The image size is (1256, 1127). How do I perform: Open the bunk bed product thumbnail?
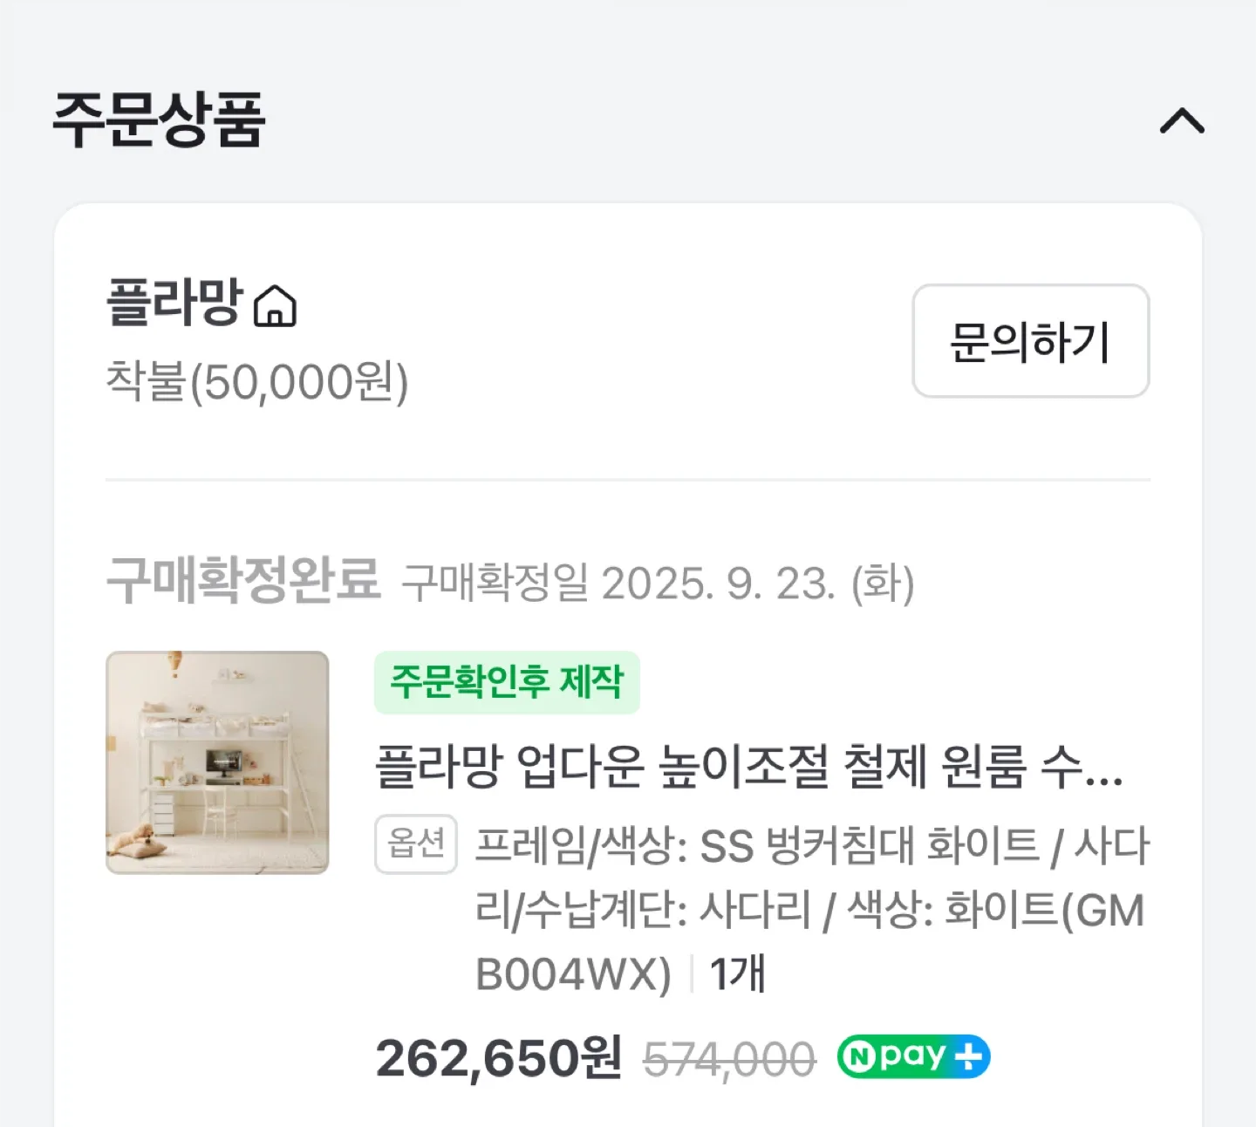pyautogui.click(x=217, y=762)
